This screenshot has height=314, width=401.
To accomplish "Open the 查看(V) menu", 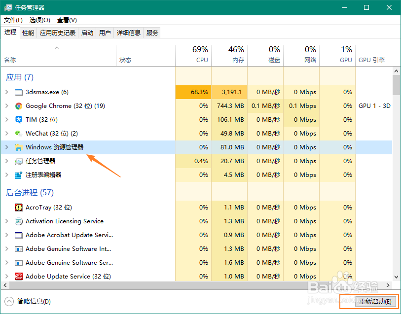I will pos(67,20).
